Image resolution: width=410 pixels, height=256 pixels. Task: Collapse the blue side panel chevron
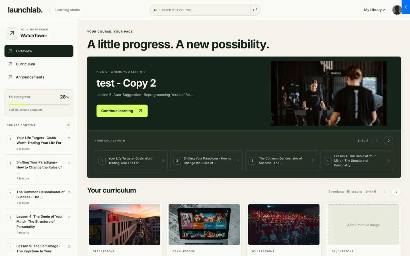click(x=406, y=7)
